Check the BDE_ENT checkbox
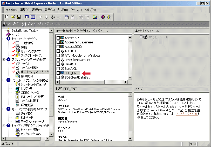The height and width of the screenshot is (147, 211). click(x=58, y=73)
